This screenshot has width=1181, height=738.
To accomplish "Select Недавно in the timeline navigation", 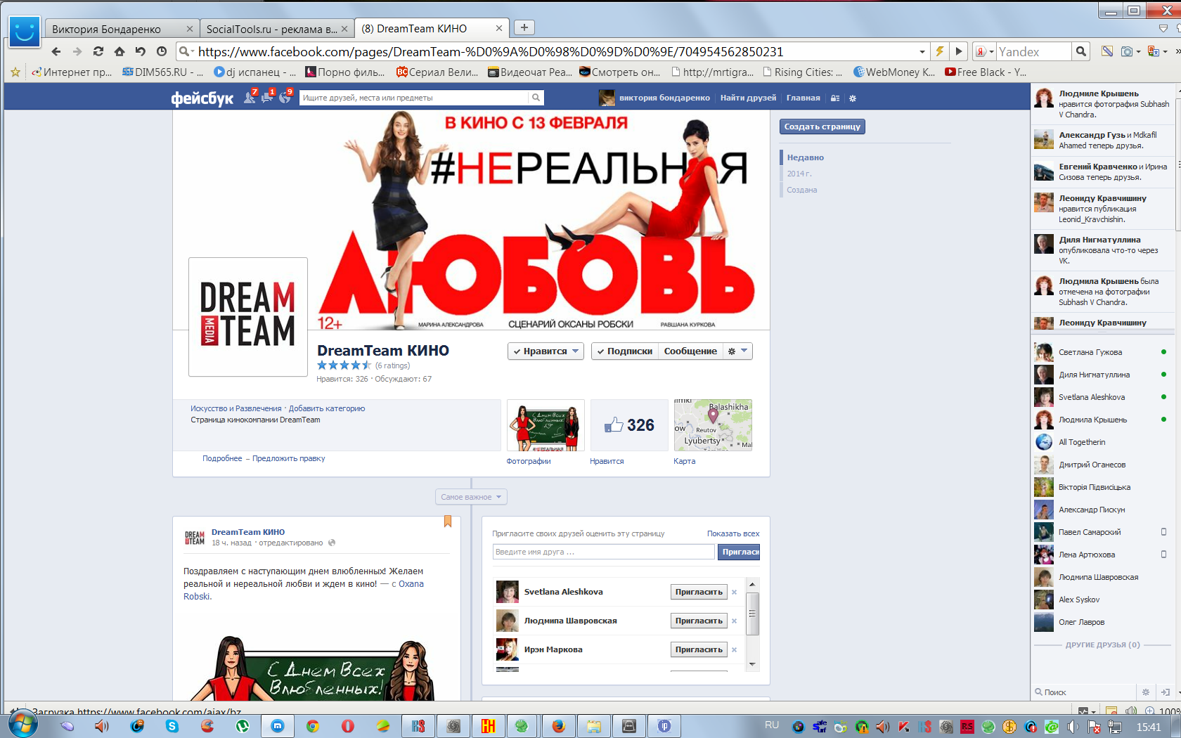I will coord(806,157).
